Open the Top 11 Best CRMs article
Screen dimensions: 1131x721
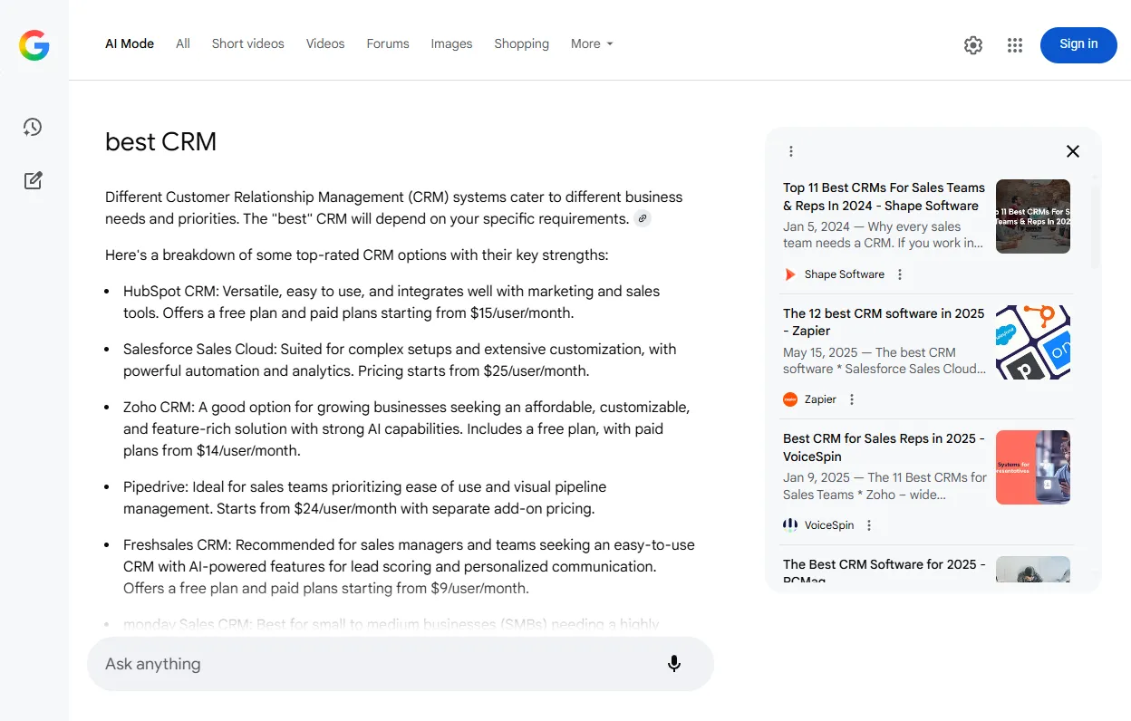[x=884, y=197]
